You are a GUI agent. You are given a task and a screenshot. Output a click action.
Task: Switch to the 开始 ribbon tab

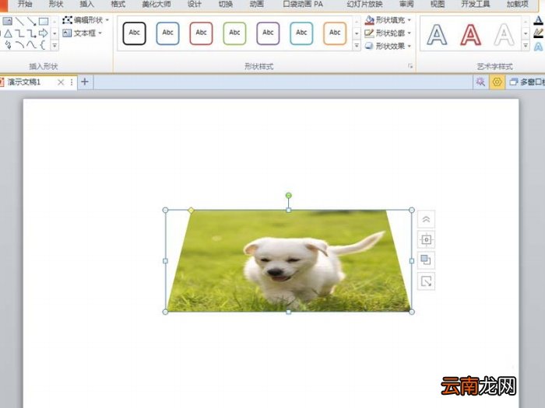click(x=25, y=4)
